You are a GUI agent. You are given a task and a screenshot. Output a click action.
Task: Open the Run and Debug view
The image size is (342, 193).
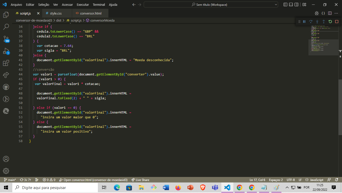click(x=6, y=51)
